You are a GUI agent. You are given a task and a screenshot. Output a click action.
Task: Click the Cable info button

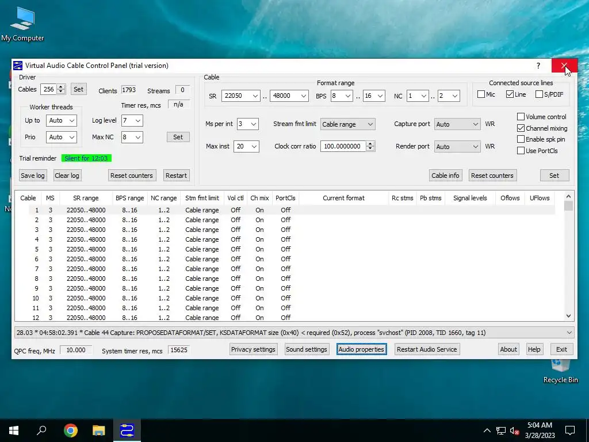[445, 176]
